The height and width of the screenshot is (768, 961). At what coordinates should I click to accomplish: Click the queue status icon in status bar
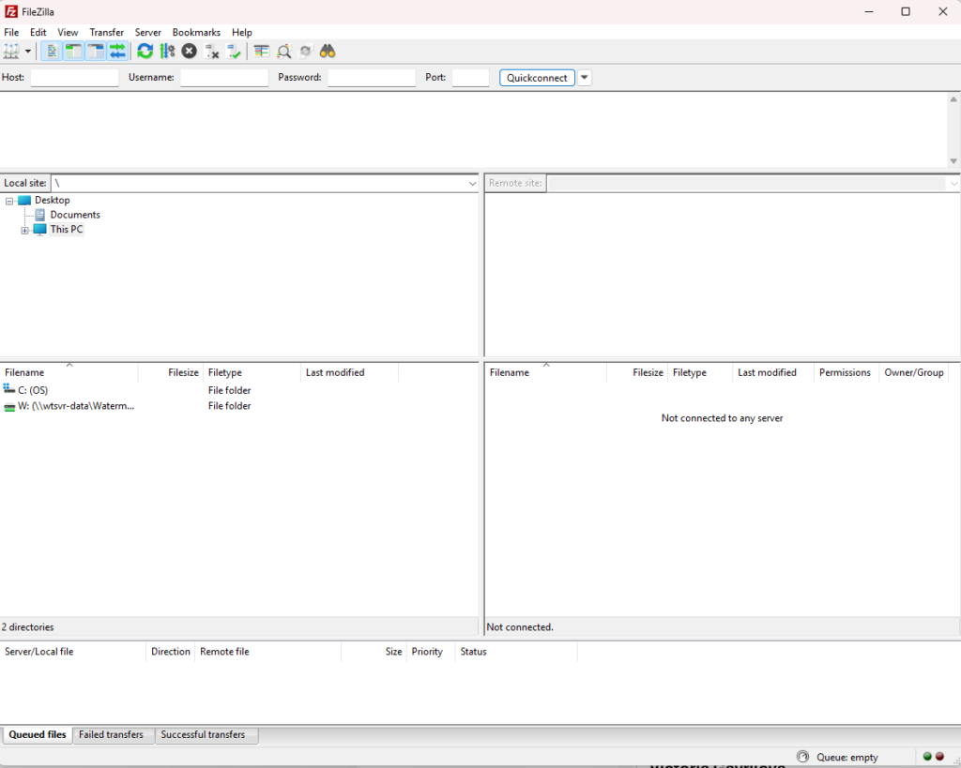pyautogui.click(x=803, y=757)
